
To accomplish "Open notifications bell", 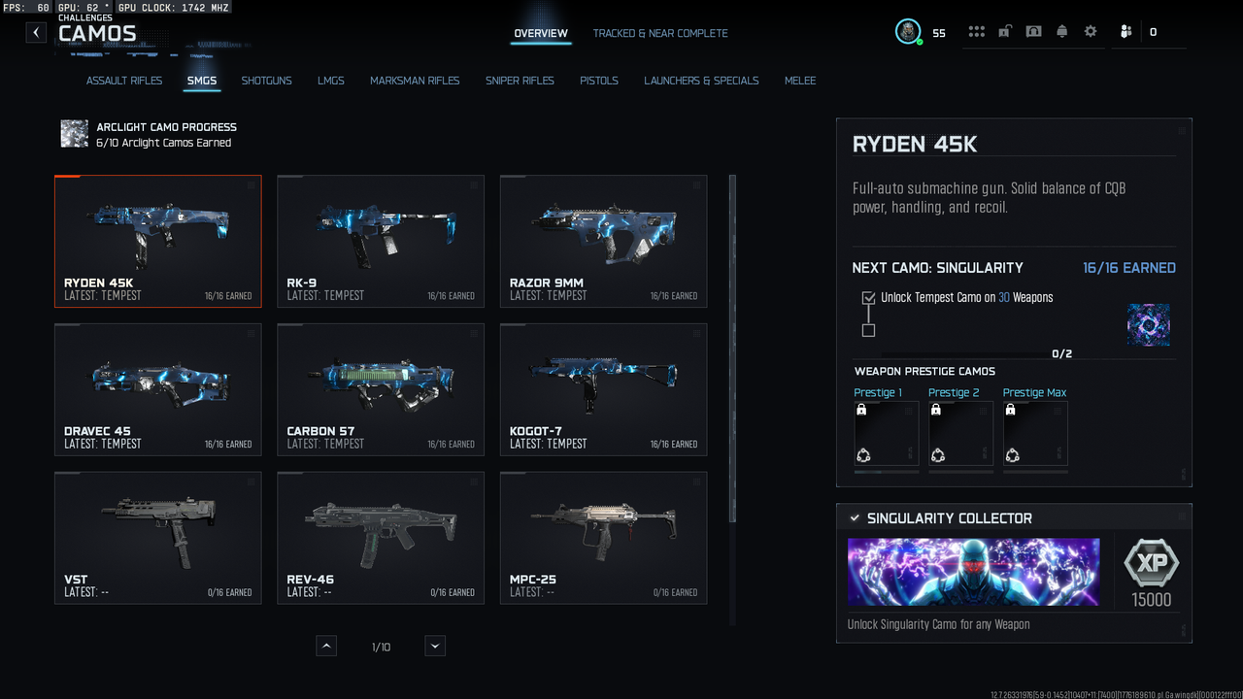I will pos(1062,32).
